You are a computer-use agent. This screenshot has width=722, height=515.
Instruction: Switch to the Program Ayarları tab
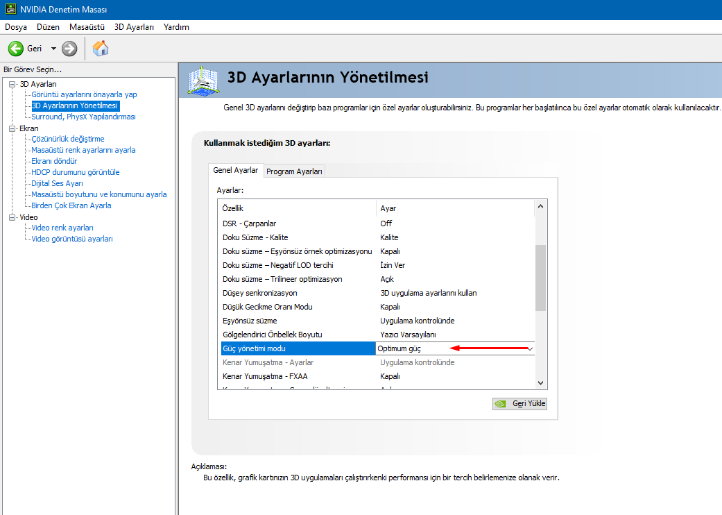click(294, 171)
